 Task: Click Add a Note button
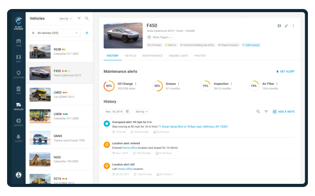(283, 112)
